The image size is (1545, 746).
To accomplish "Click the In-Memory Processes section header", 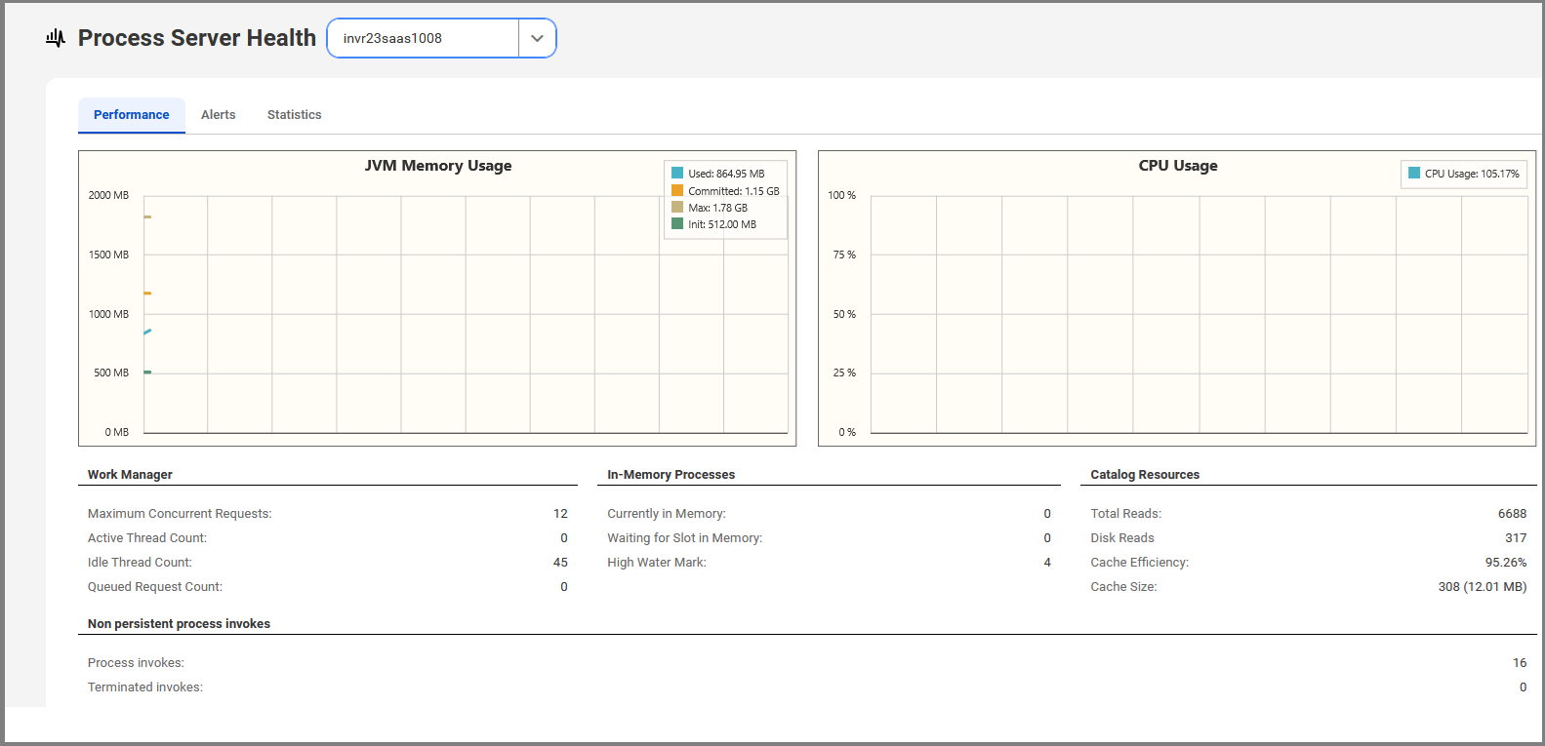I will 671,475.
